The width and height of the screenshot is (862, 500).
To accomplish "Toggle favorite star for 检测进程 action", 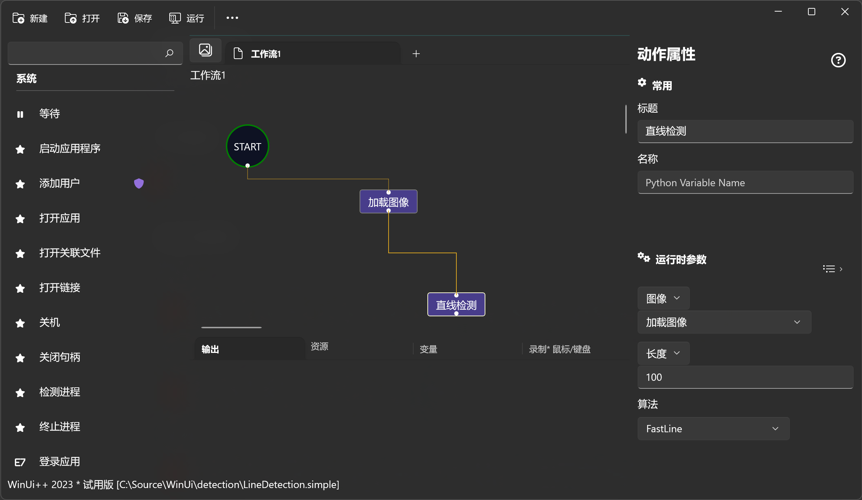I will point(20,393).
